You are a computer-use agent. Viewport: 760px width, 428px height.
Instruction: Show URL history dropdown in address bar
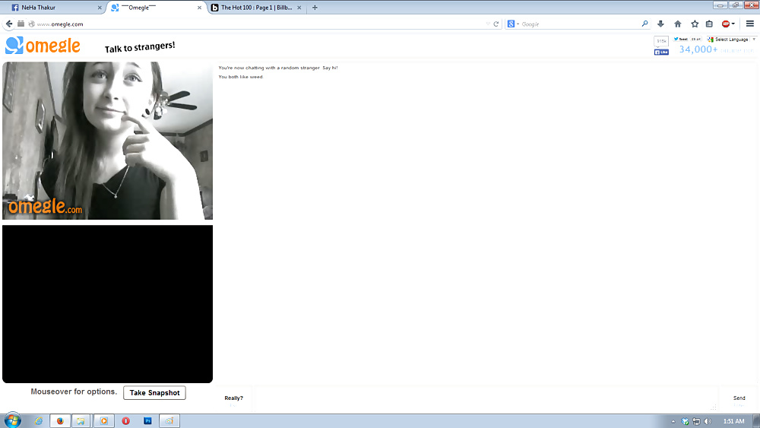point(488,24)
